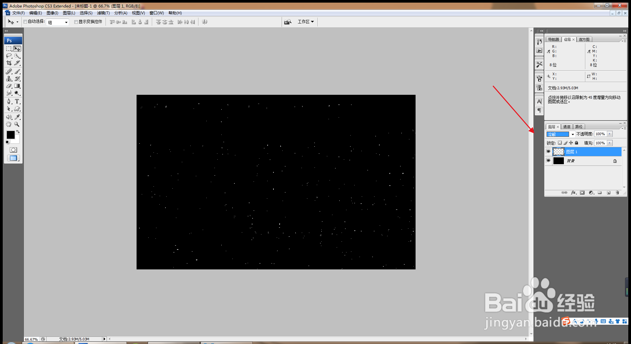Add a layer mask
This screenshot has width=631, height=344.
point(582,193)
